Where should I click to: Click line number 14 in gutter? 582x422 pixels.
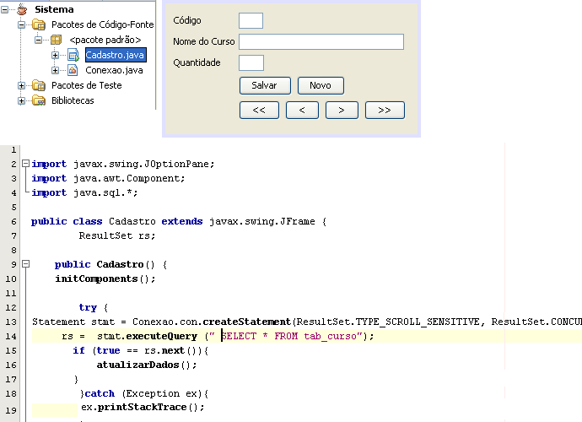11,336
